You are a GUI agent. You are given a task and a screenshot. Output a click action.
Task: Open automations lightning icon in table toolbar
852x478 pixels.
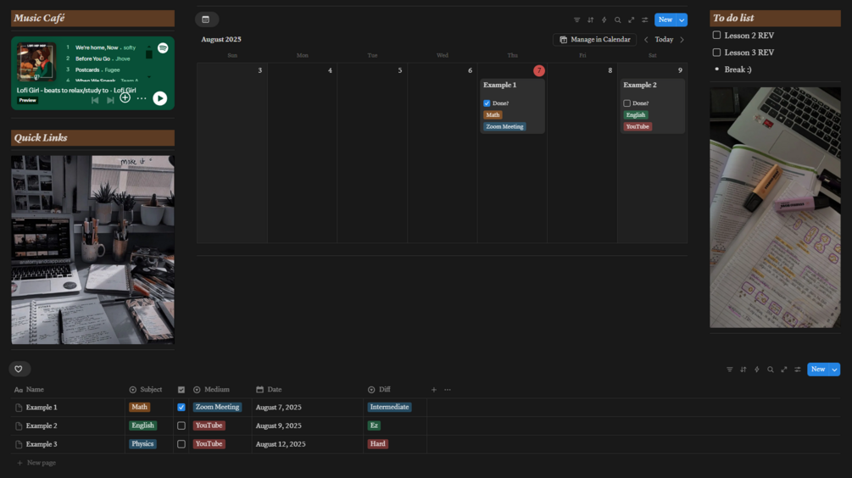point(756,370)
